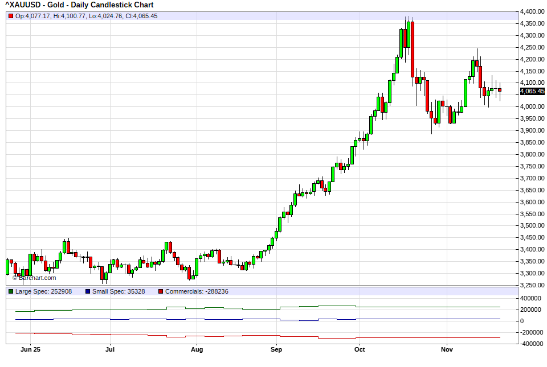Click the 3,600.00 price axis label
547x367 pixels.
(532, 202)
